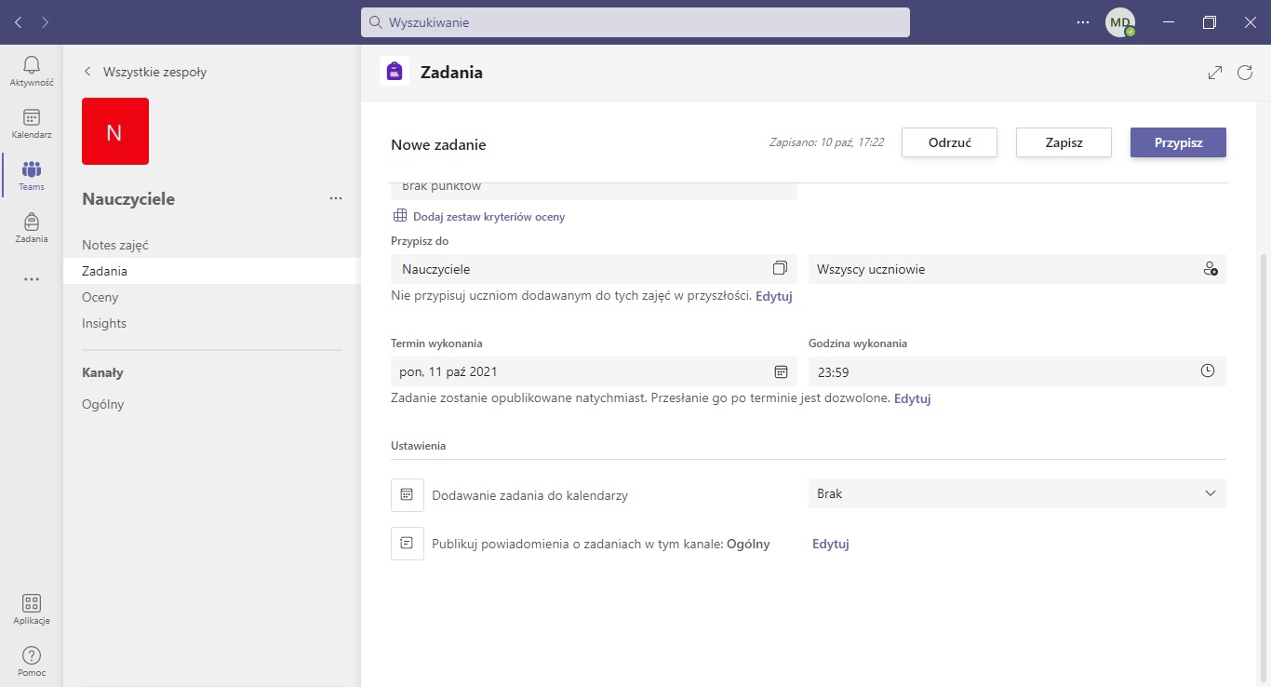The height and width of the screenshot is (687, 1271).
Task: Open the Aktywność activity feed icon
Action: pyautogui.click(x=32, y=71)
